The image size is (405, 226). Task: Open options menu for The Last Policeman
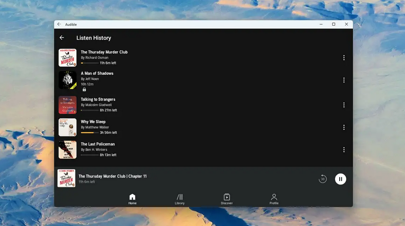(x=344, y=150)
